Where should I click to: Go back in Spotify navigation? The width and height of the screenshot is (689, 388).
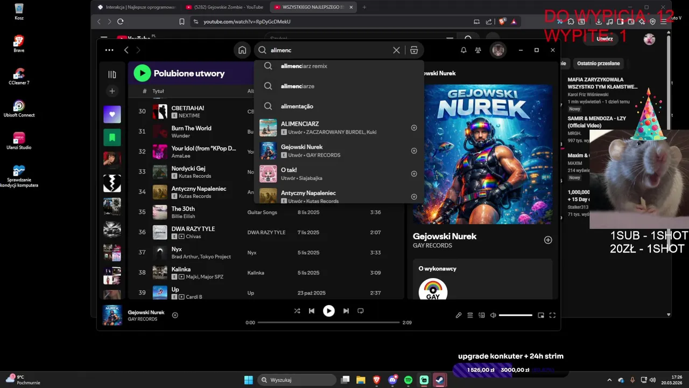pos(126,50)
